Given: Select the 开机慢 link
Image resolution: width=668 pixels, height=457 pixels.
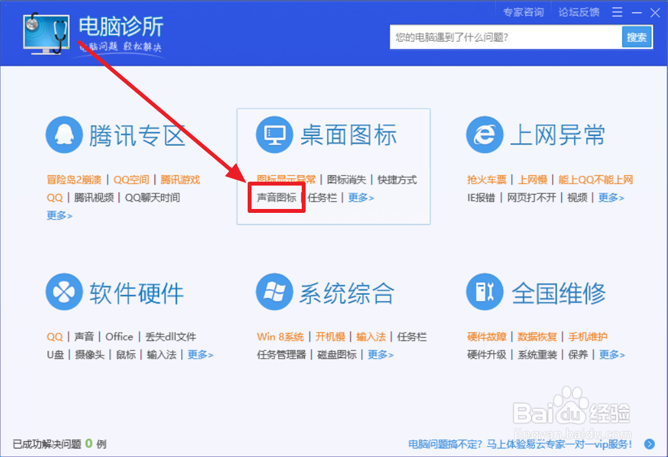Looking at the screenshot, I should click(x=330, y=337).
